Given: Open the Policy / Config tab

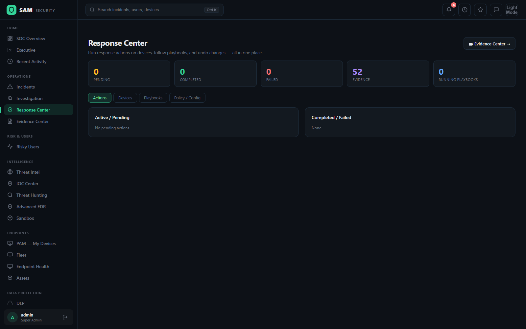Looking at the screenshot, I should [187, 98].
